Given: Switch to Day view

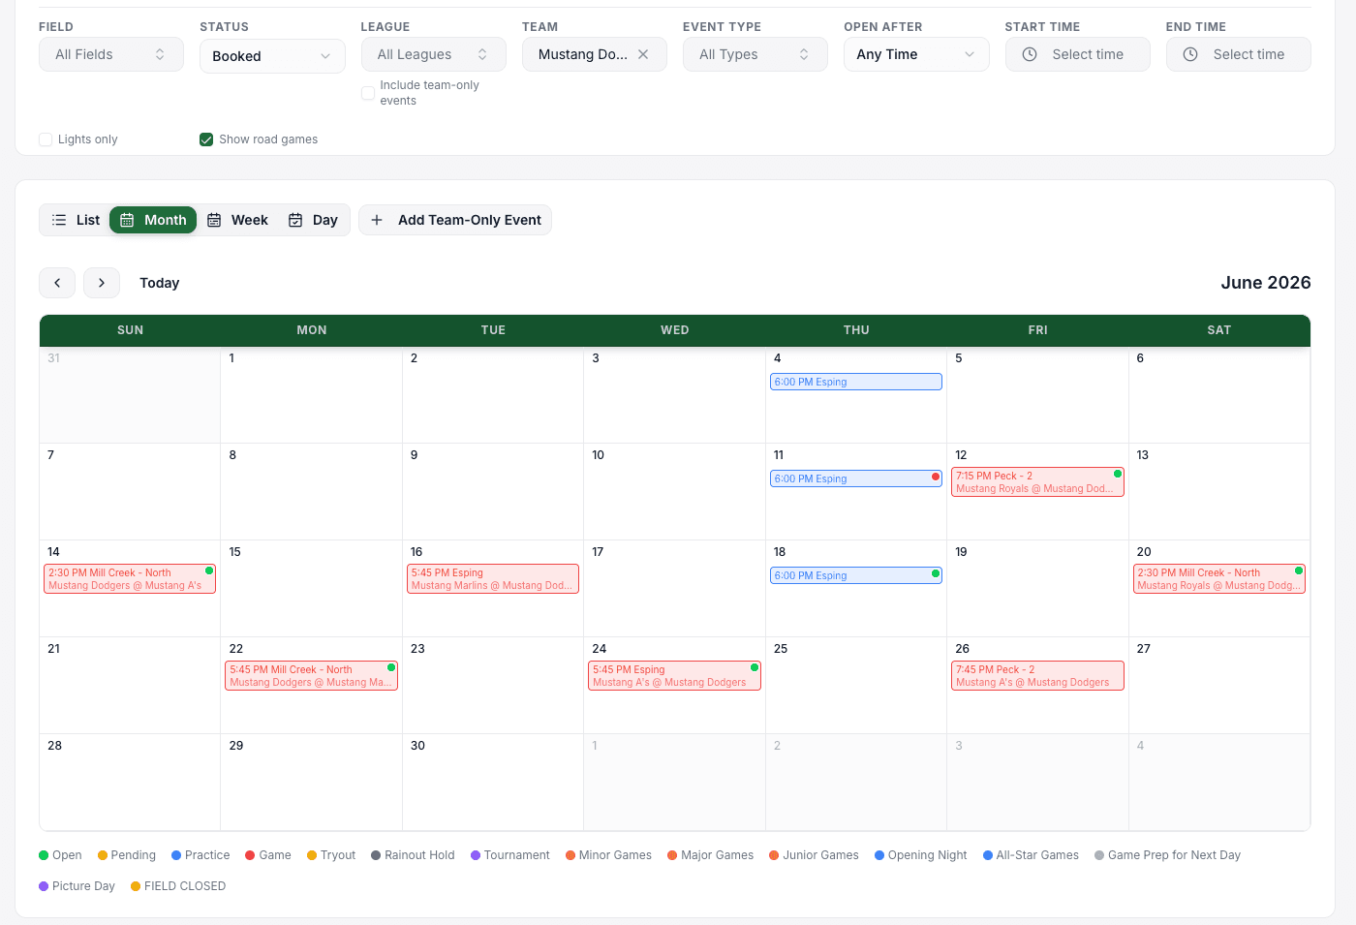Looking at the screenshot, I should click(x=313, y=220).
